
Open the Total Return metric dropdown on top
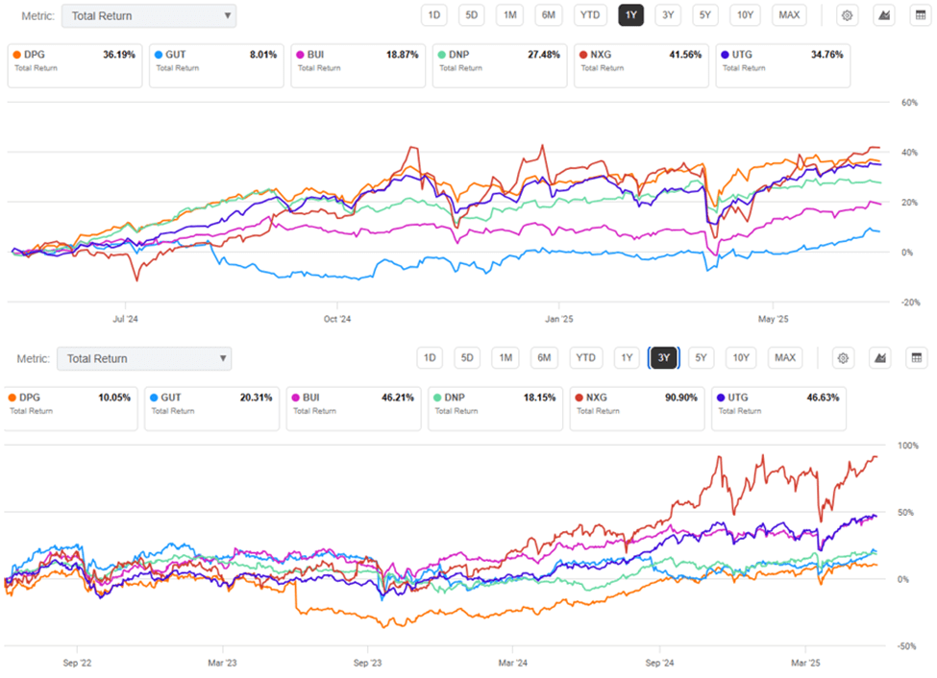[x=149, y=15]
